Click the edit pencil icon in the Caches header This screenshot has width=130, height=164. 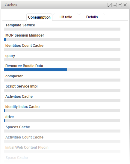[110, 5]
